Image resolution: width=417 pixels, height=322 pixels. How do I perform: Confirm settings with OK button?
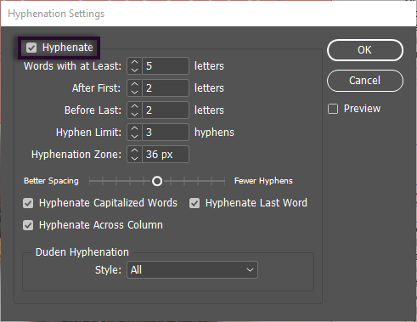coord(365,50)
